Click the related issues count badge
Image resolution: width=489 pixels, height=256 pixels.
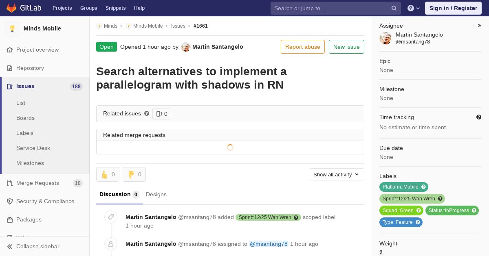pyautogui.click(x=162, y=114)
